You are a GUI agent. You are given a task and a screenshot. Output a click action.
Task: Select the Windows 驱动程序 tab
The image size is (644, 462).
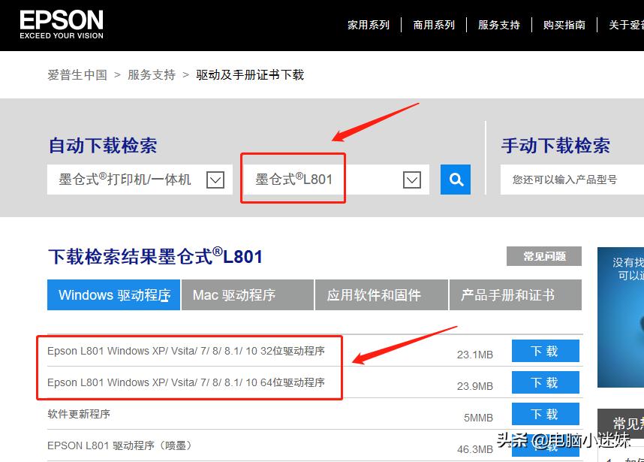[x=114, y=294]
